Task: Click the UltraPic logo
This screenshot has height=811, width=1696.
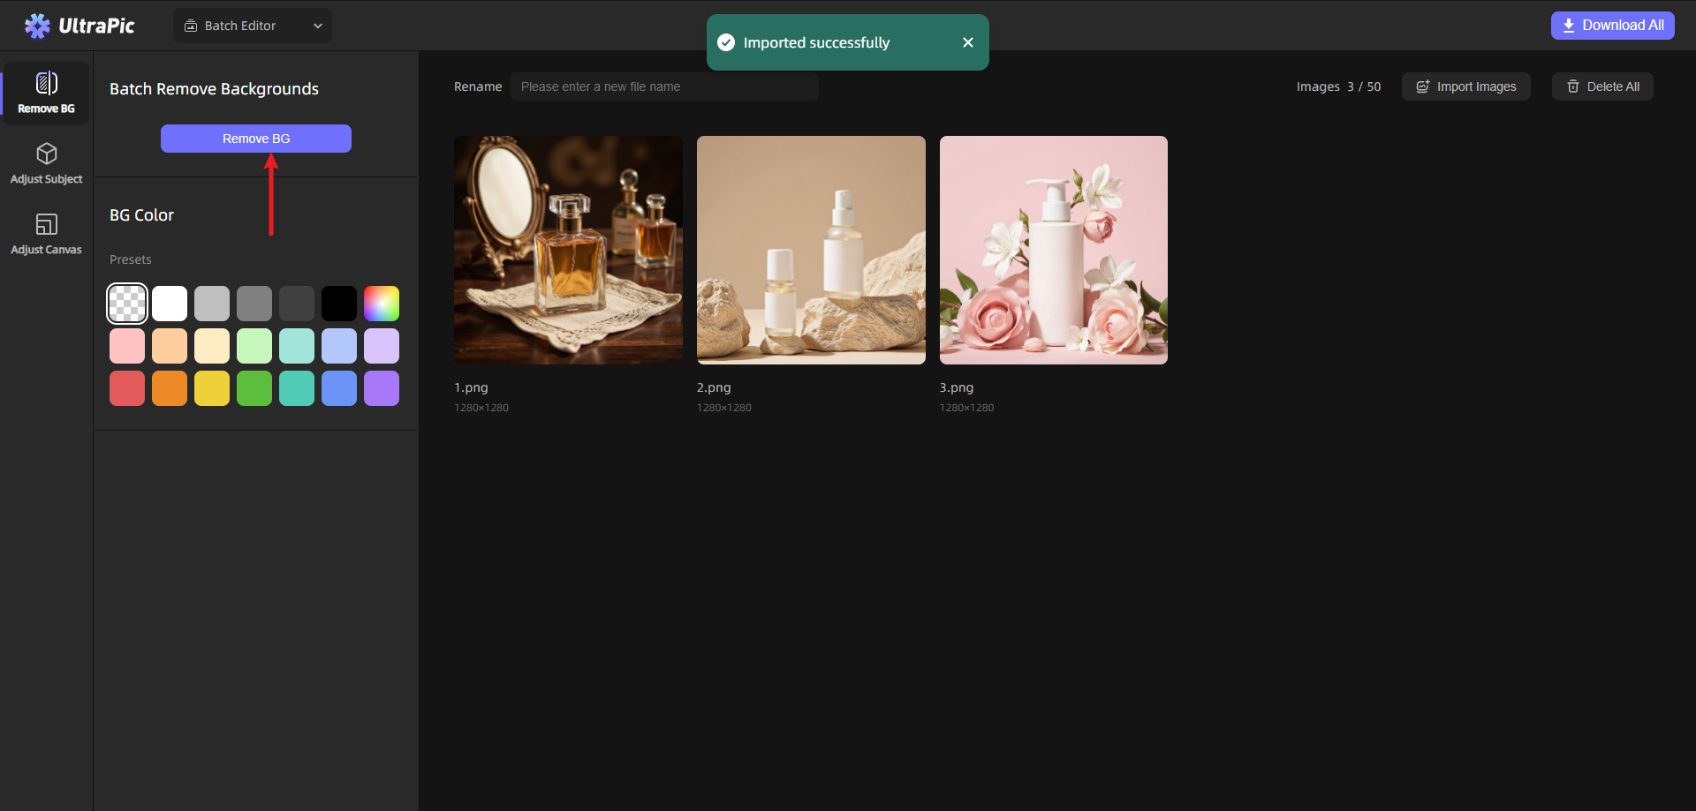Action: (79, 26)
